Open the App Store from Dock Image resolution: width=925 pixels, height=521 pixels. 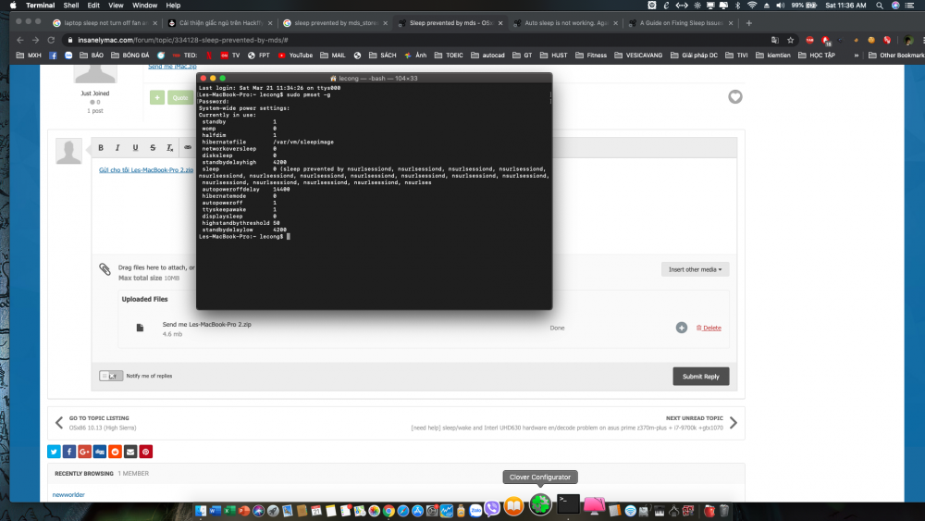[x=418, y=511]
